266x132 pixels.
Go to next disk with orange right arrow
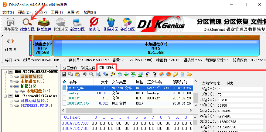(13, 41)
